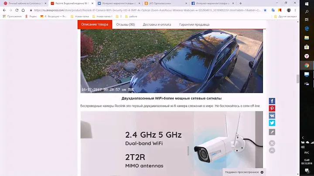
Task: Switch to the Доставка и оплата tab
Action: (157, 24)
